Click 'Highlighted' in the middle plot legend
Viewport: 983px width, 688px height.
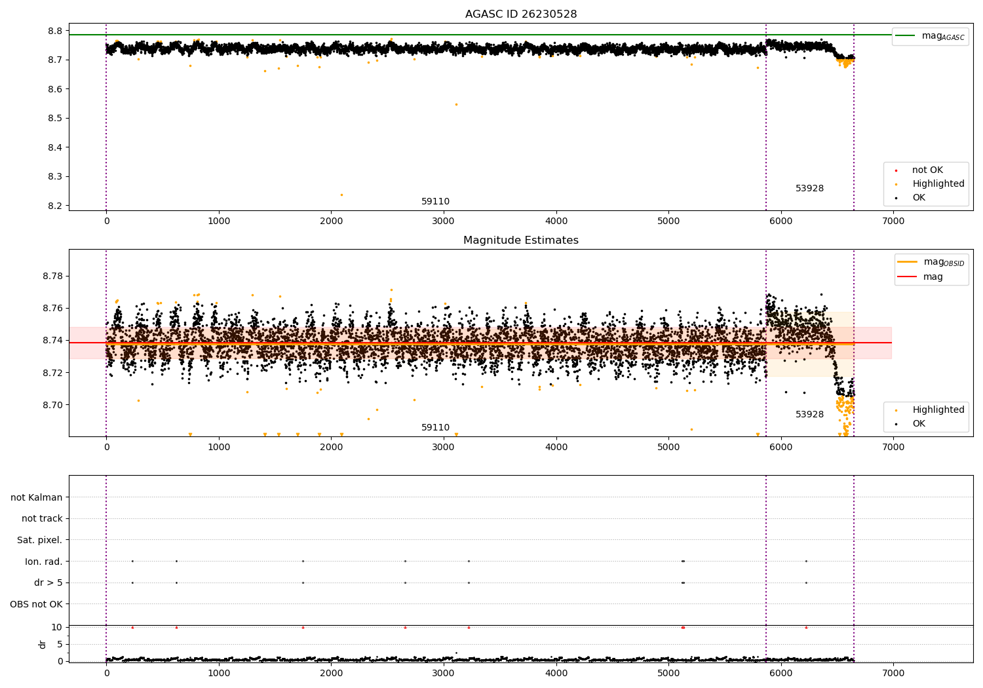(938, 410)
